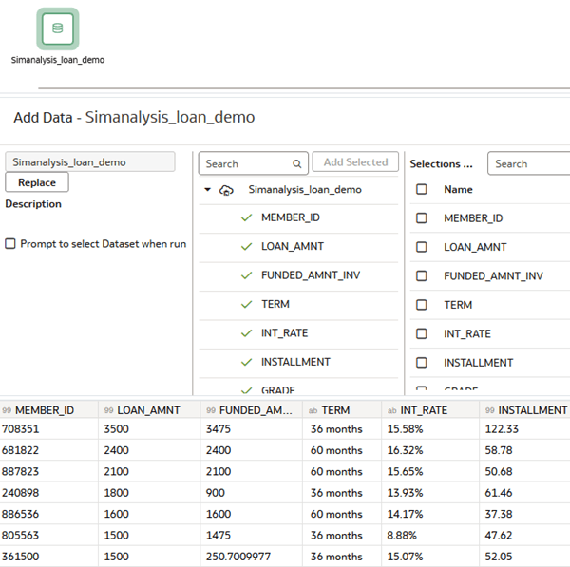Check MEMBER_ID checkbox in Selections list
The height and width of the screenshot is (567, 570).
421,218
